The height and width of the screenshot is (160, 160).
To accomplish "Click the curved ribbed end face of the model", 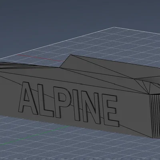I will point(155,116).
